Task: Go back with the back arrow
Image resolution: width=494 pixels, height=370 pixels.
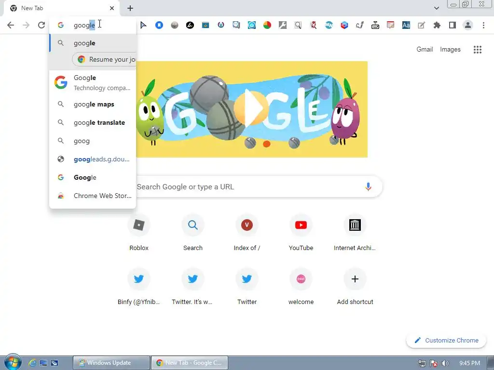Action: point(11,25)
